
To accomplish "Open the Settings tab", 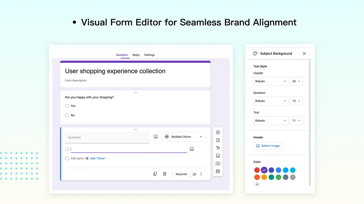I will pyautogui.click(x=149, y=55).
